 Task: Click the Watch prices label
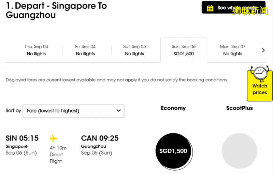(260, 89)
